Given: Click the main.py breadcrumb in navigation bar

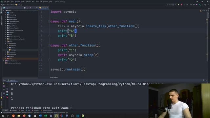Looking at the screenshot, I should [x=19, y=5].
